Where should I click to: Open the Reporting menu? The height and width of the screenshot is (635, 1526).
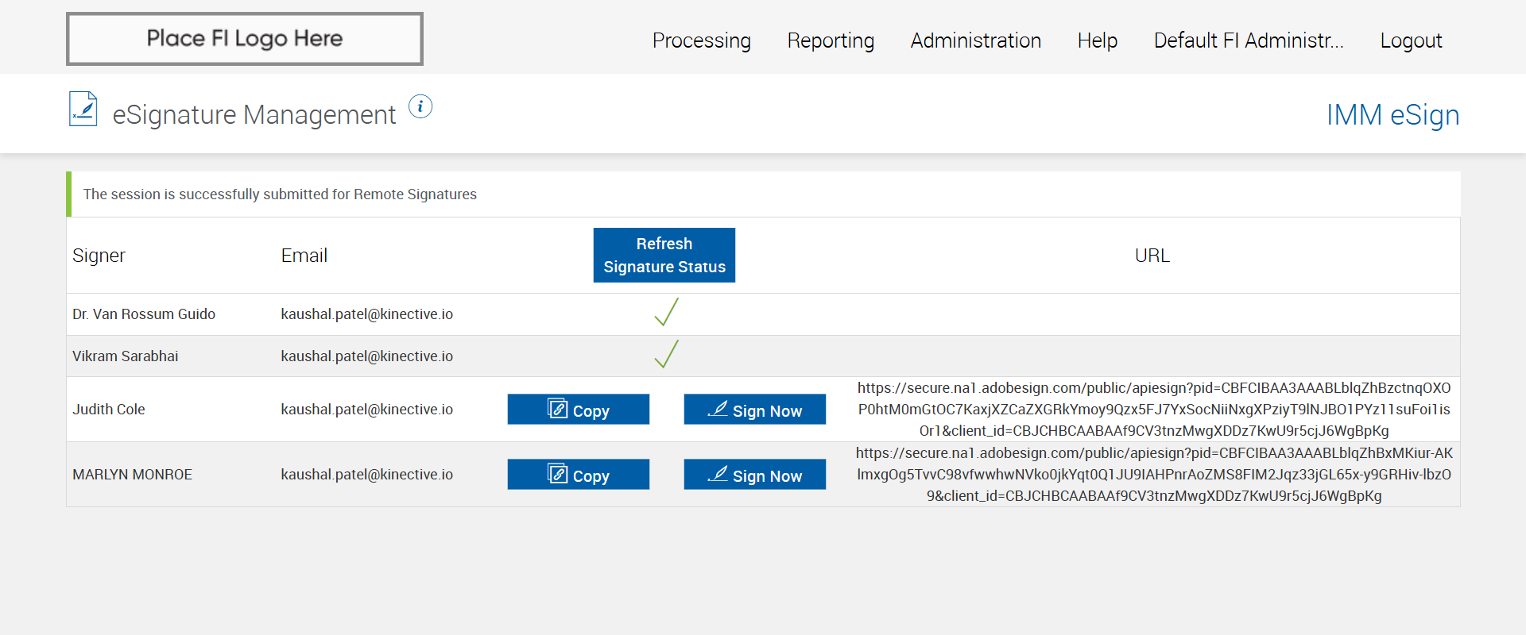point(831,40)
